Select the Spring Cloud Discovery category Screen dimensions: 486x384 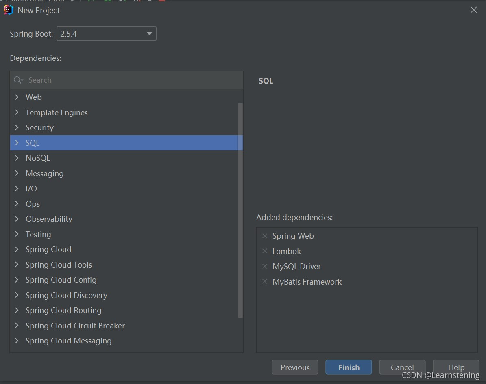coord(124,295)
